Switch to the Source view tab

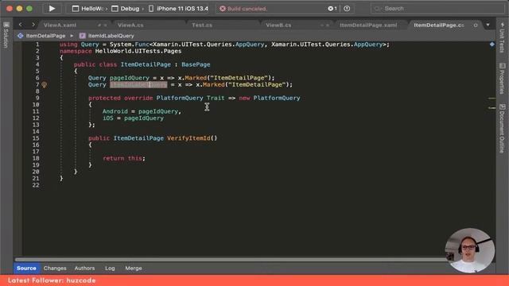click(x=26, y=269)
